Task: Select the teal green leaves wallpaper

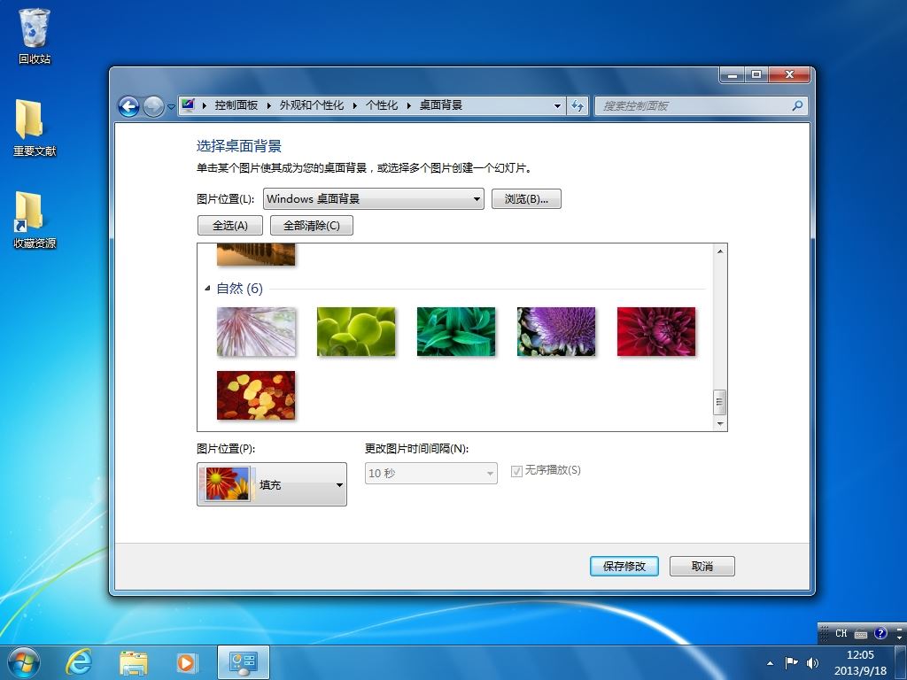Action: [456, 331]
